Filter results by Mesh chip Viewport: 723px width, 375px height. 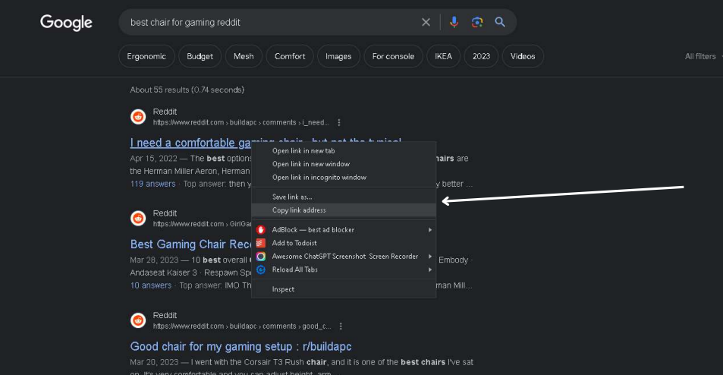[x=244, y=56]
